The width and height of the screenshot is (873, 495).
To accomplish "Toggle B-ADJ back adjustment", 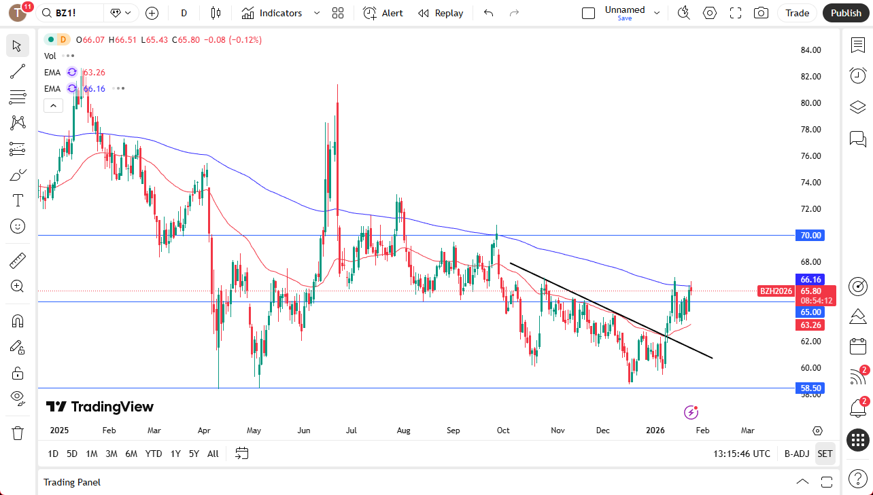I will [796, 454].
